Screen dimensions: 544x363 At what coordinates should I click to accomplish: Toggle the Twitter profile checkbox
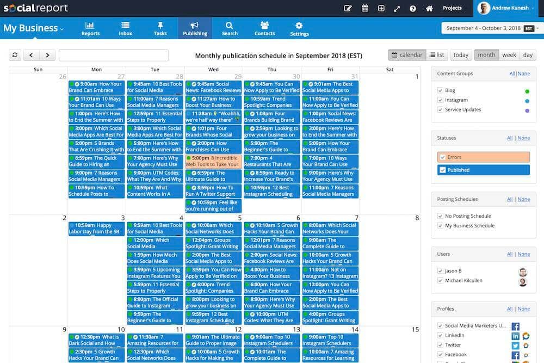pyautogui.click(x=440, y=345)
